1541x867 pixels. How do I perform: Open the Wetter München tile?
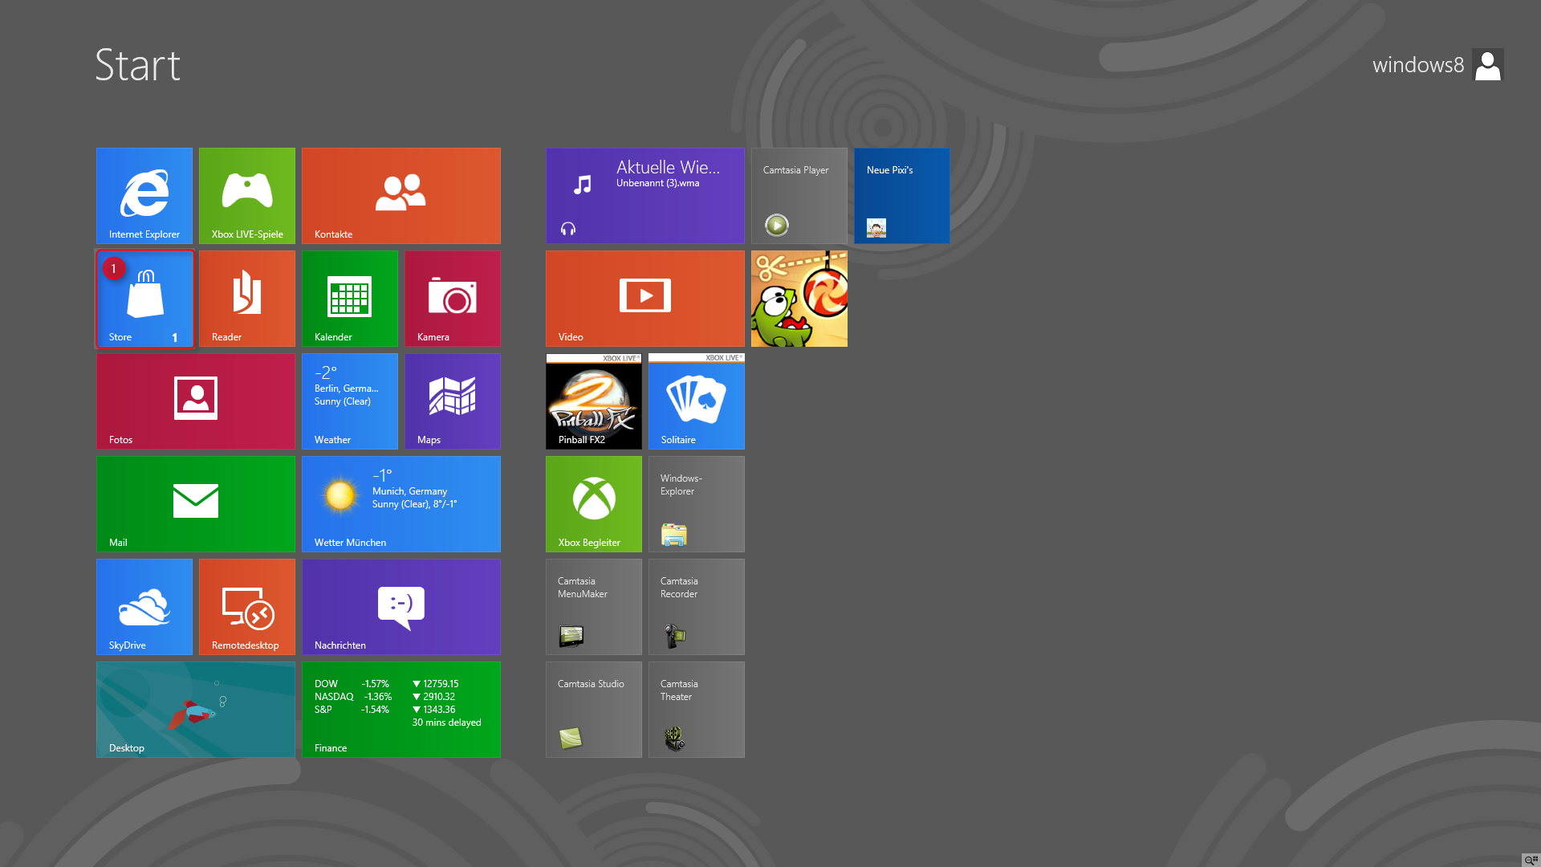[401, 504]
